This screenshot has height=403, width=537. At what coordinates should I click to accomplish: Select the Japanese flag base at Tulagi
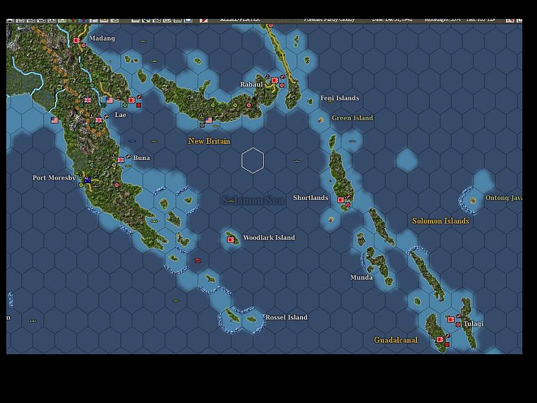(451, 319)
